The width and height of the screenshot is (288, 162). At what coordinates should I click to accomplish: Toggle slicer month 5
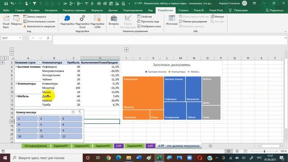[49, 125]
